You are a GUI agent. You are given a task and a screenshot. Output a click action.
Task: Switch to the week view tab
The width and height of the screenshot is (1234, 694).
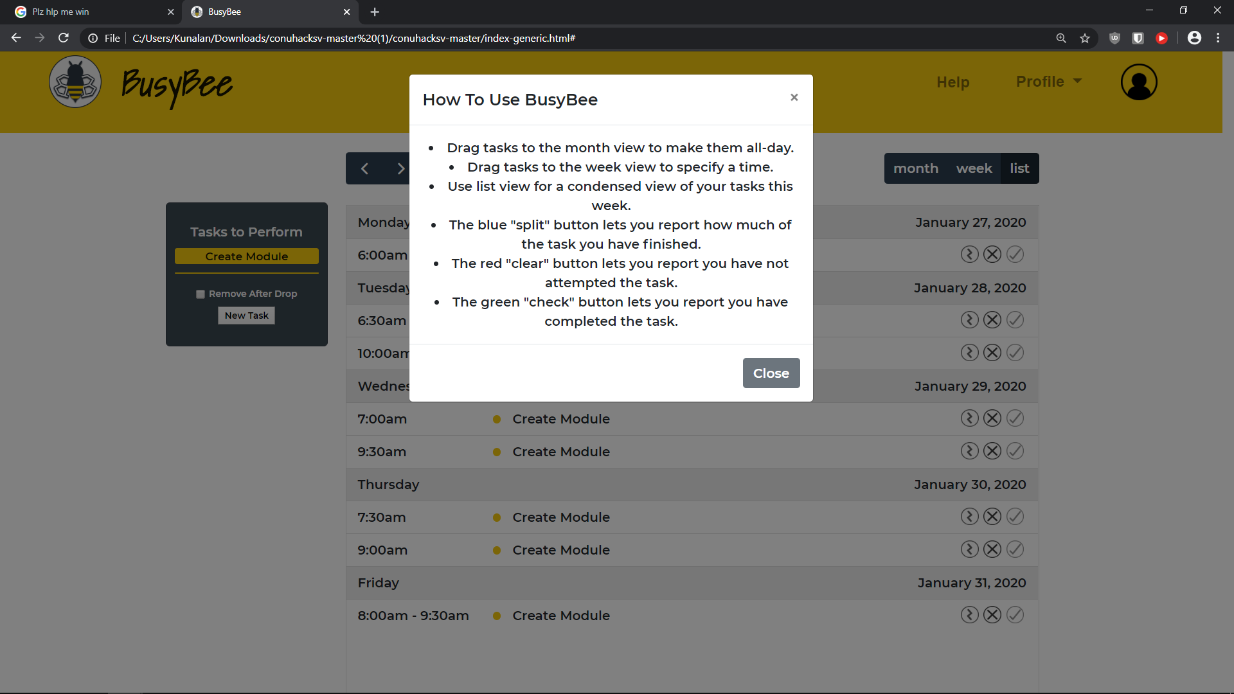[974, 168]
